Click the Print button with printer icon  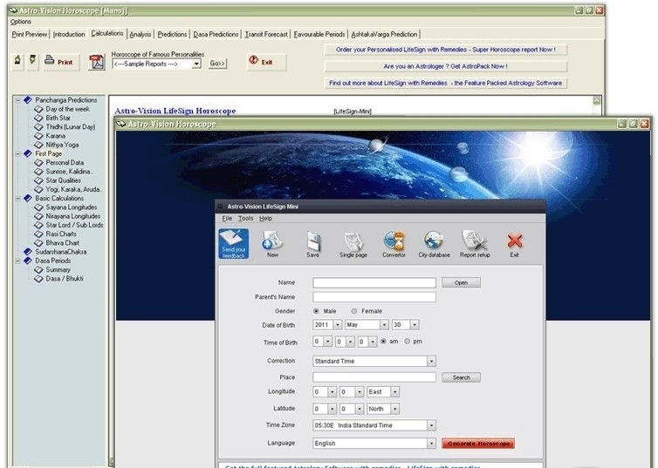tap(61, 62)
